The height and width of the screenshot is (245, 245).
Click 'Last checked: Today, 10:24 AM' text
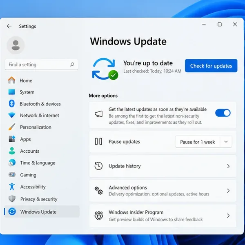point(152,71)
